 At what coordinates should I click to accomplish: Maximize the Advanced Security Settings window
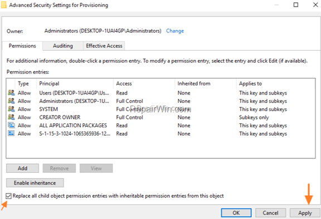point(296,4)
